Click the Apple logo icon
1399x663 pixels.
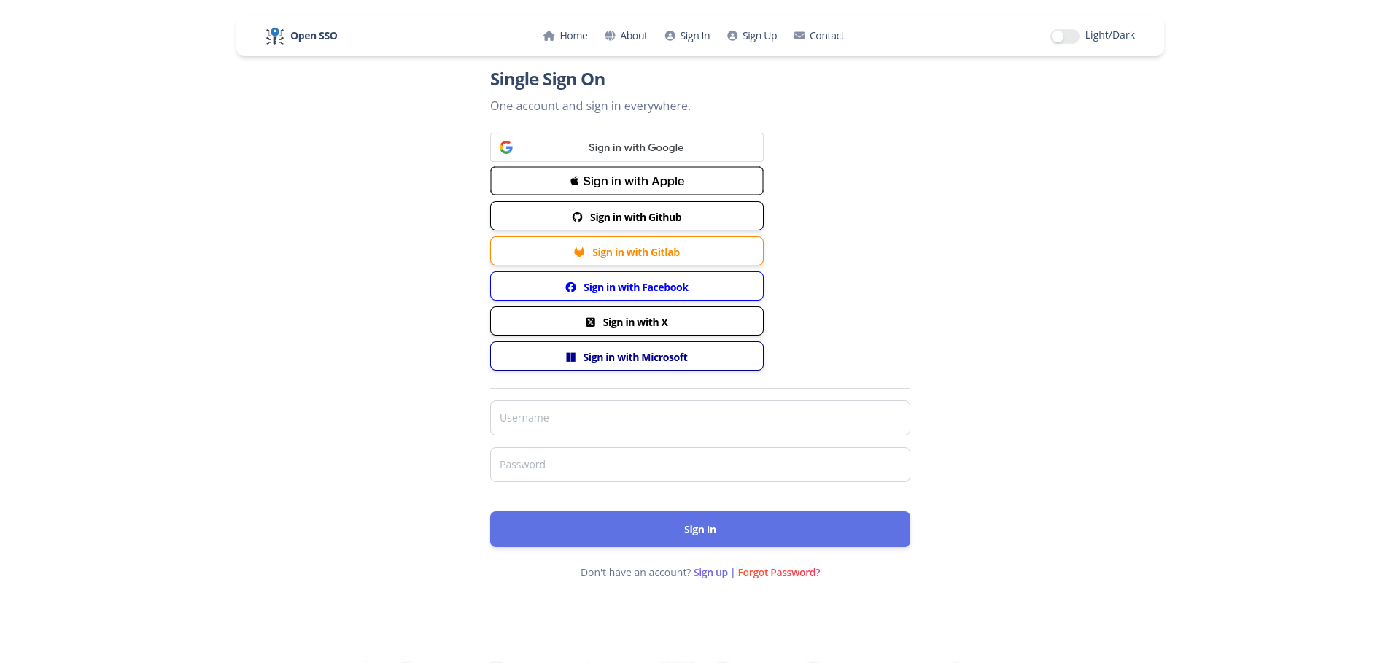573,180
